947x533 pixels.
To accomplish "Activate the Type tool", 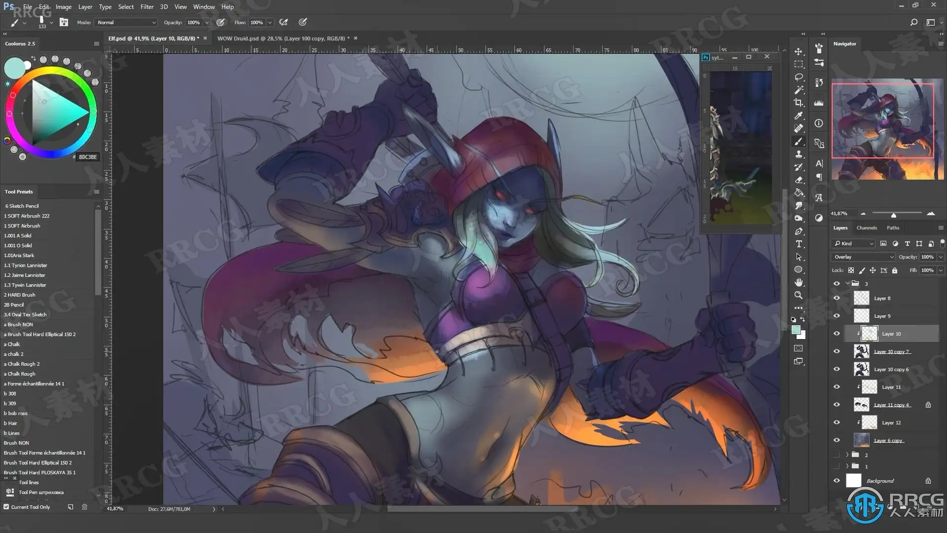I will click(x=799, y=244).
